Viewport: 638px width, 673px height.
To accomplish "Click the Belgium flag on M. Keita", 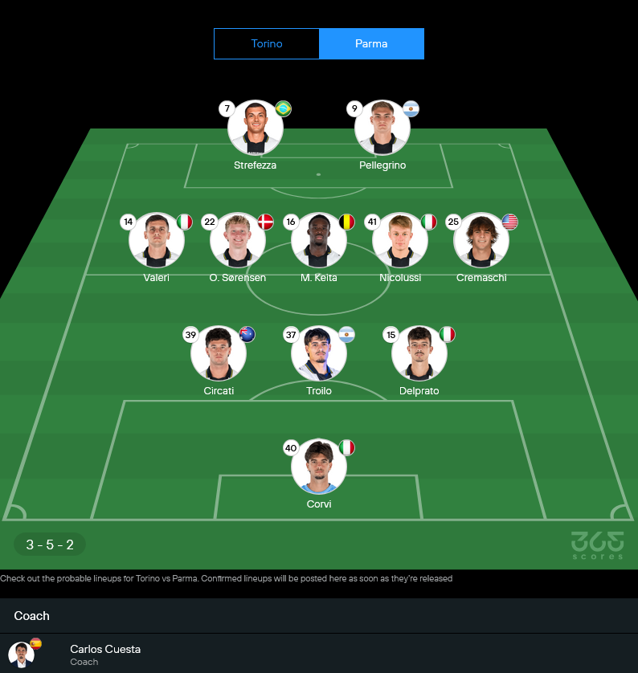I will point(347,222).
